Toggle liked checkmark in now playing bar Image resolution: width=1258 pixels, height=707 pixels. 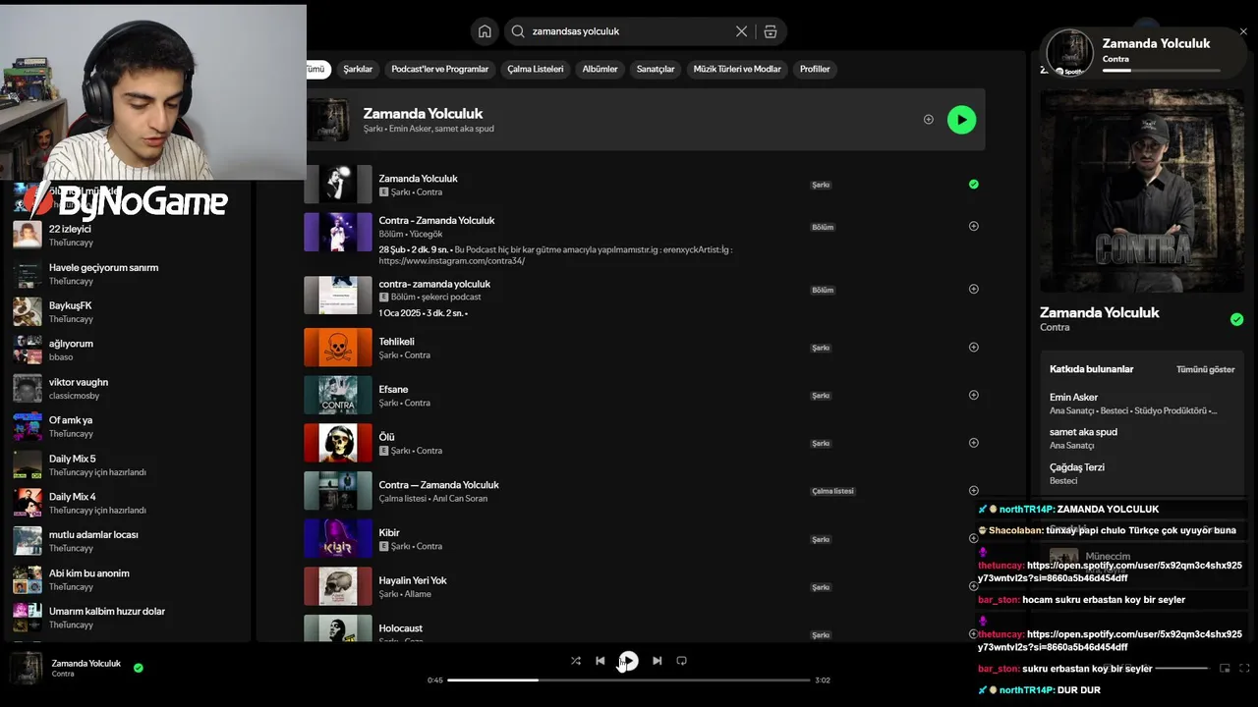pos(139,668)
